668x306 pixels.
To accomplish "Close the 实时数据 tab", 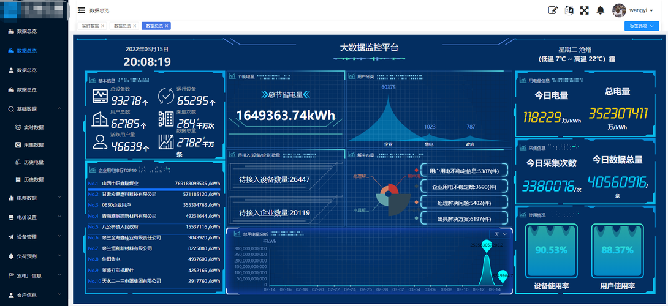I will click(102, 26).
